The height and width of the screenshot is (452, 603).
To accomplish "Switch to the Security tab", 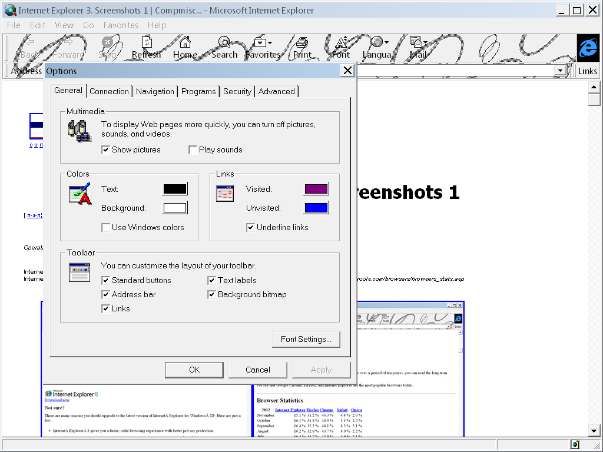I will click(x=237, y=91).
